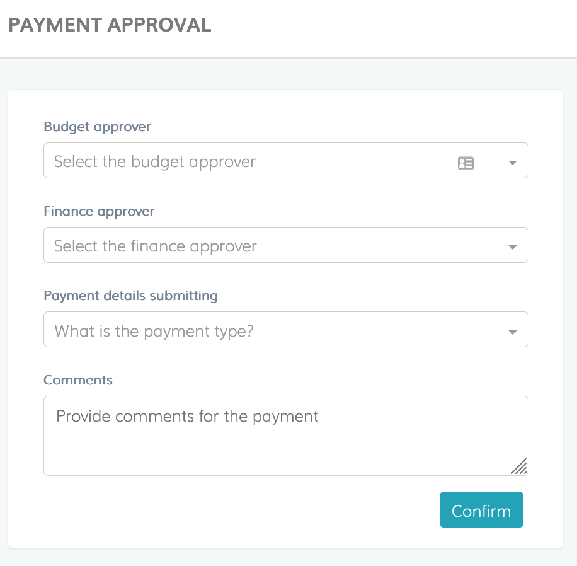The image size is (577, 566).
Task: Click the Comments label
Action: pos(78,380)
